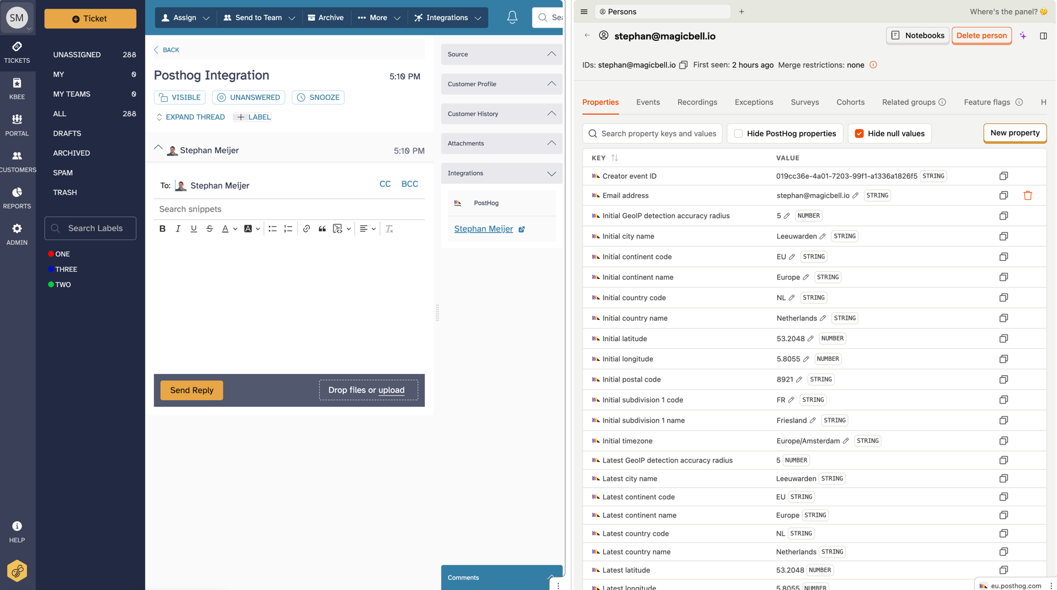
Task: Insert a link using the editor's link icon
Action: click(x=306, y=229)
